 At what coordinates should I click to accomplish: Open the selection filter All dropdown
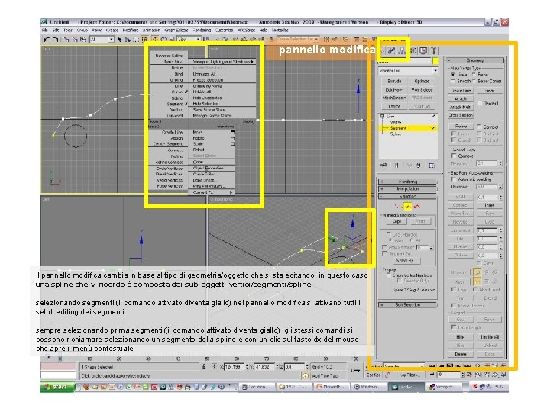(x=102, y=40)
